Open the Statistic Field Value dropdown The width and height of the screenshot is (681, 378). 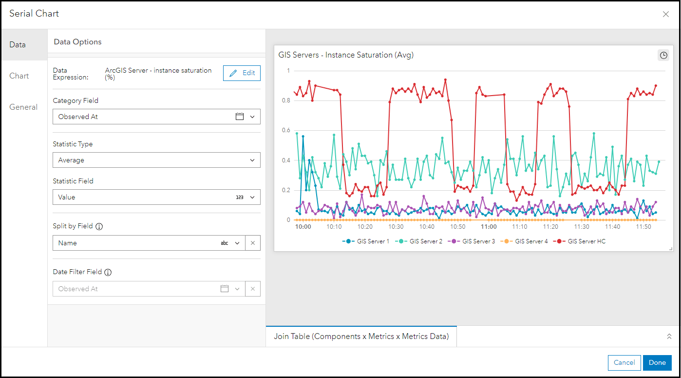click(x=156, y=197)
